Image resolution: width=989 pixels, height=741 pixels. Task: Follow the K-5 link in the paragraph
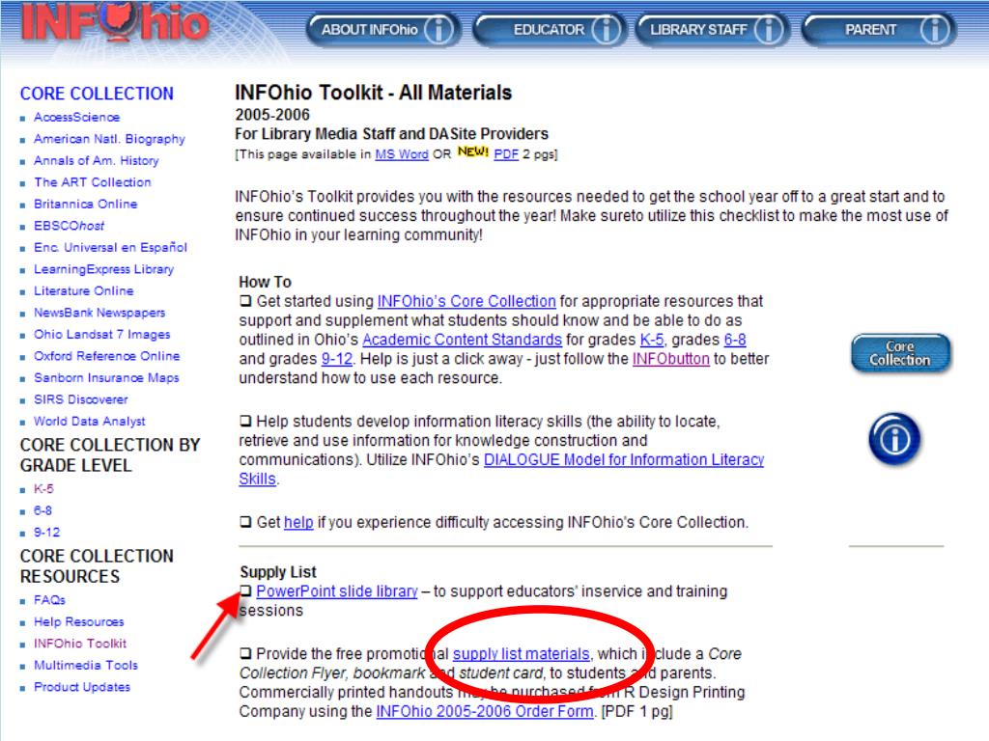tap(652, 340)
